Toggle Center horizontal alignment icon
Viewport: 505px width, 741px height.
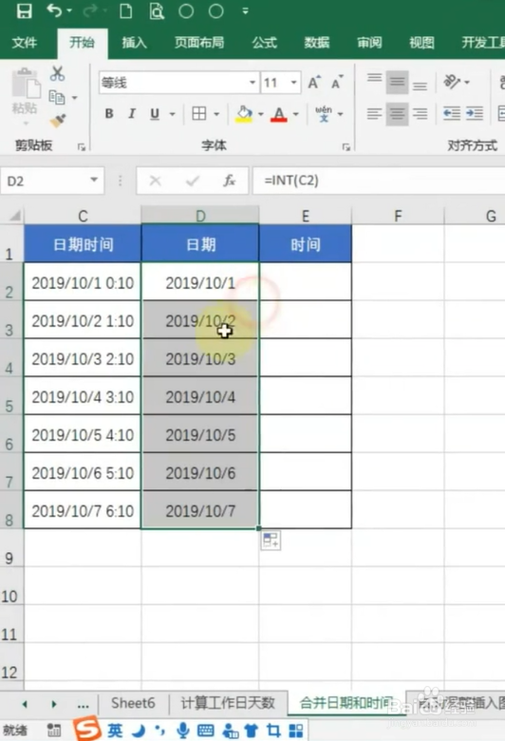(397, 113)
